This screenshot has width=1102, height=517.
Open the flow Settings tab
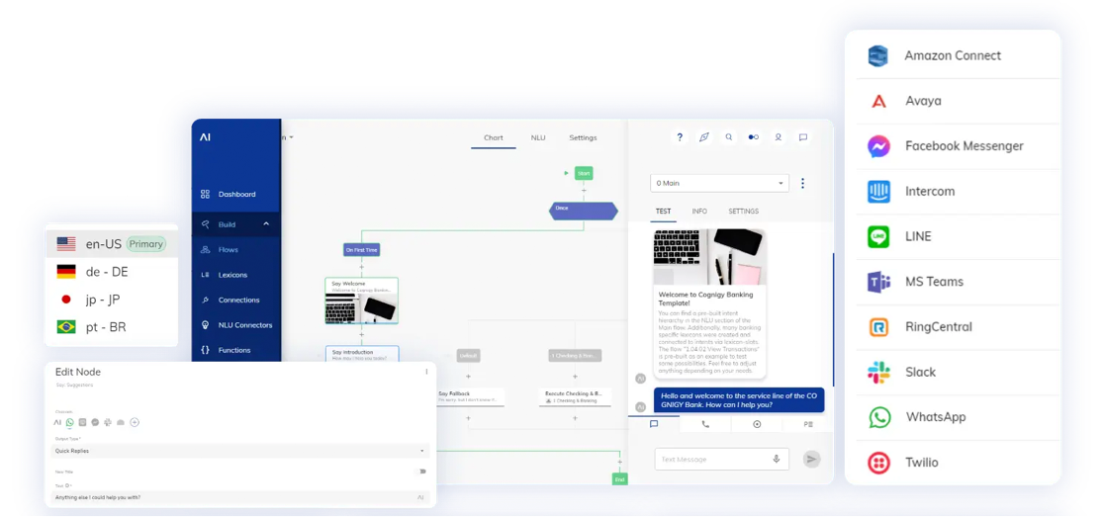click(583, 137)
